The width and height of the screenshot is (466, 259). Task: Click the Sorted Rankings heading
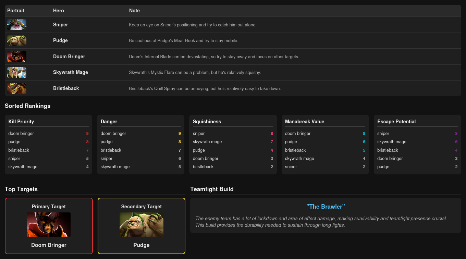pos(27,106)
